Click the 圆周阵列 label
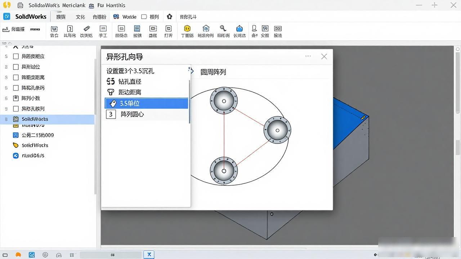The image size is (461, 259). point(213,72)
